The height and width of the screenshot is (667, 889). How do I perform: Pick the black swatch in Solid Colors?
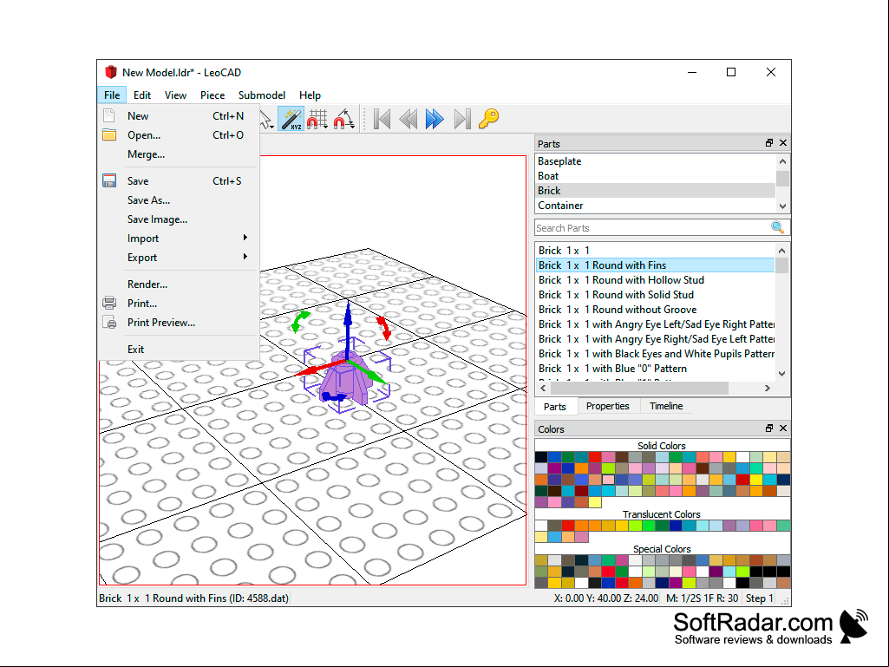[x=541, y=457]
